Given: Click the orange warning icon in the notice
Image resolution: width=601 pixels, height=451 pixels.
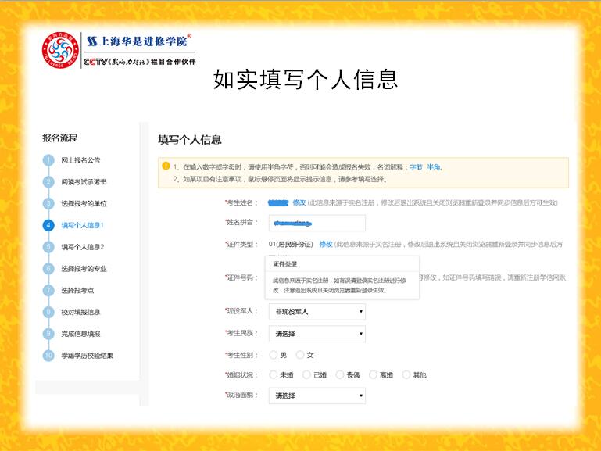Looking at the screenshot, I should [x=166, y=166].
